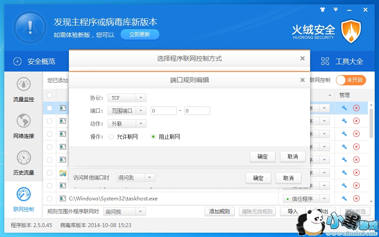Click wrench icon in the highlighted rule row
The width and height of the screenshot is (379, 237).
344,108
